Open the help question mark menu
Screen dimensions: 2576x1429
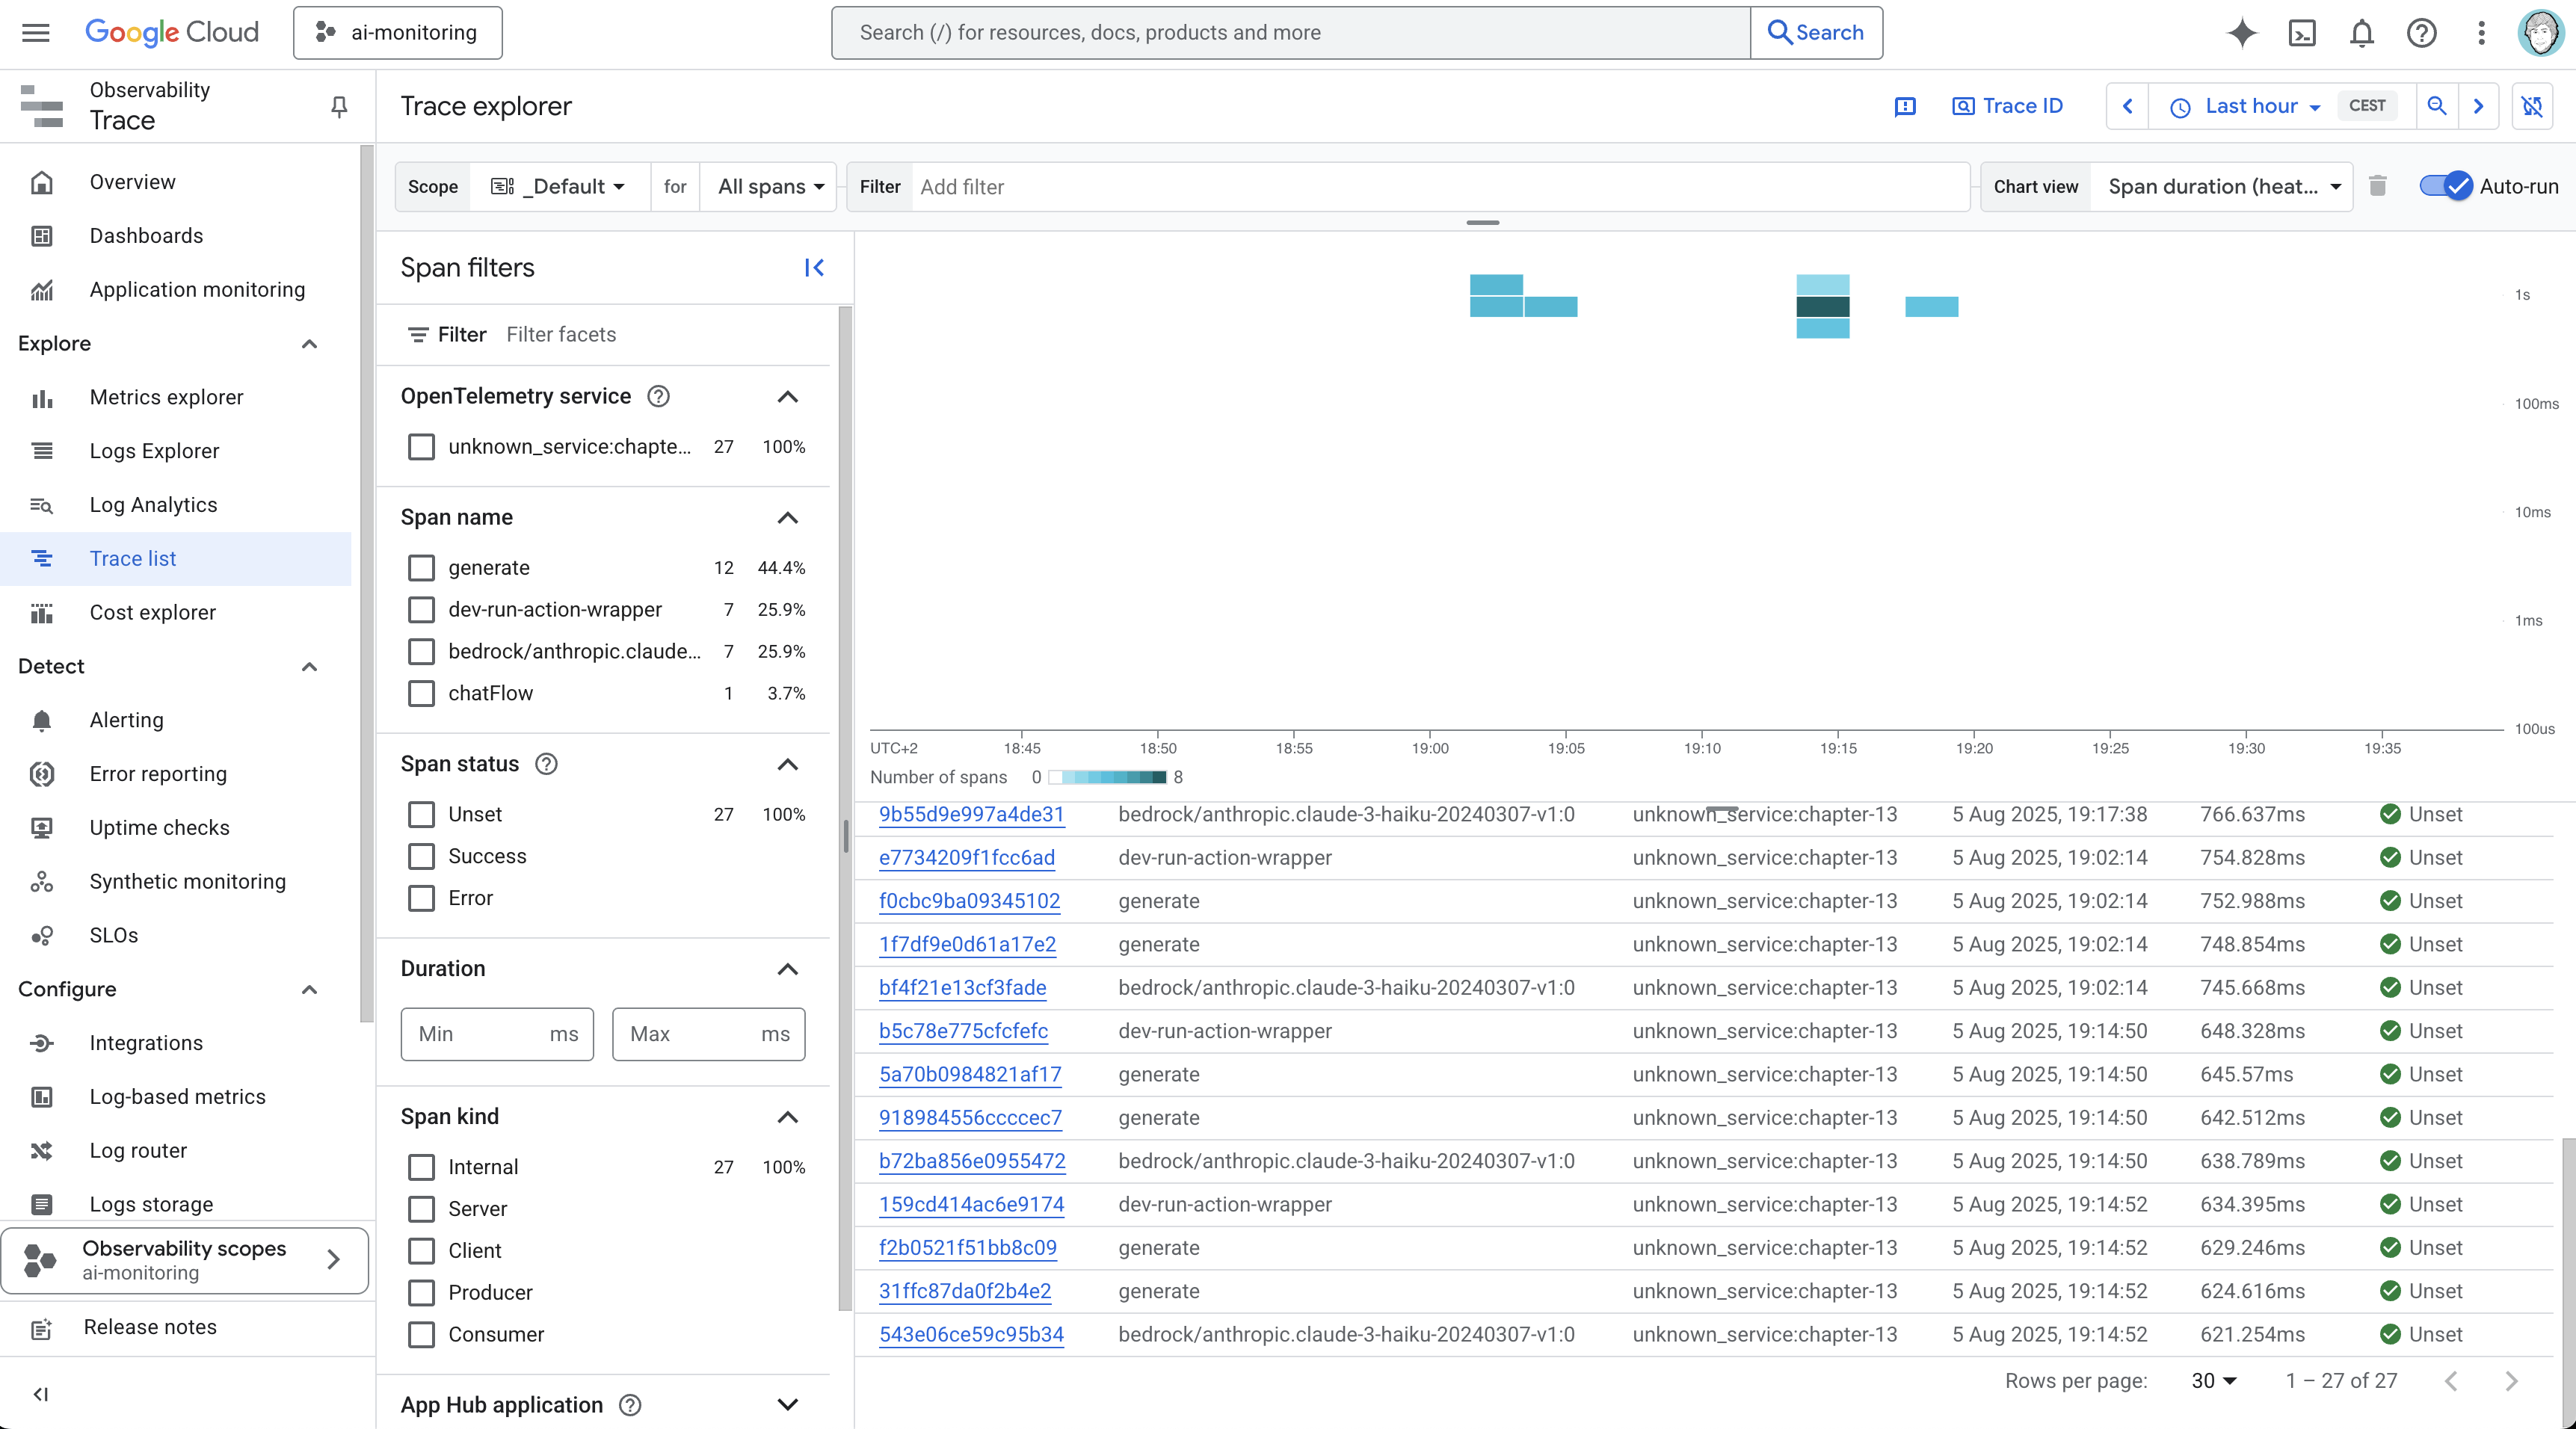point(2421,33)
